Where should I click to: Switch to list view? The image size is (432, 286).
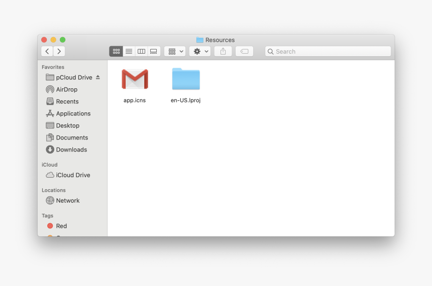129,51
